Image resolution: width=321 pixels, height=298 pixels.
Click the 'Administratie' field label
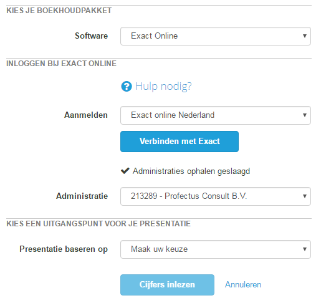pos(82,196)
